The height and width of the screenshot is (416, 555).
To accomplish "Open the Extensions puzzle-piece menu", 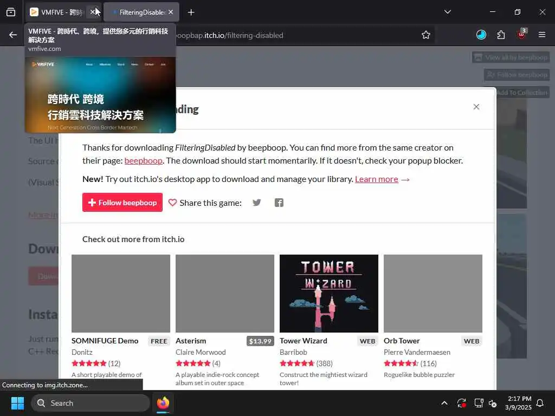I will 501,35.
